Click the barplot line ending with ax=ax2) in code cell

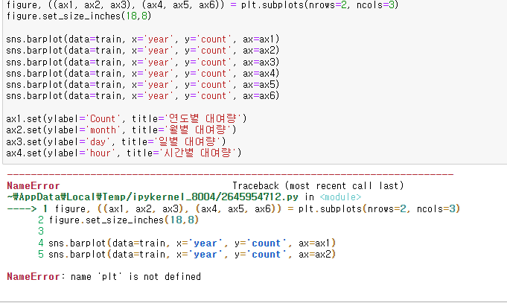[143, 51]
